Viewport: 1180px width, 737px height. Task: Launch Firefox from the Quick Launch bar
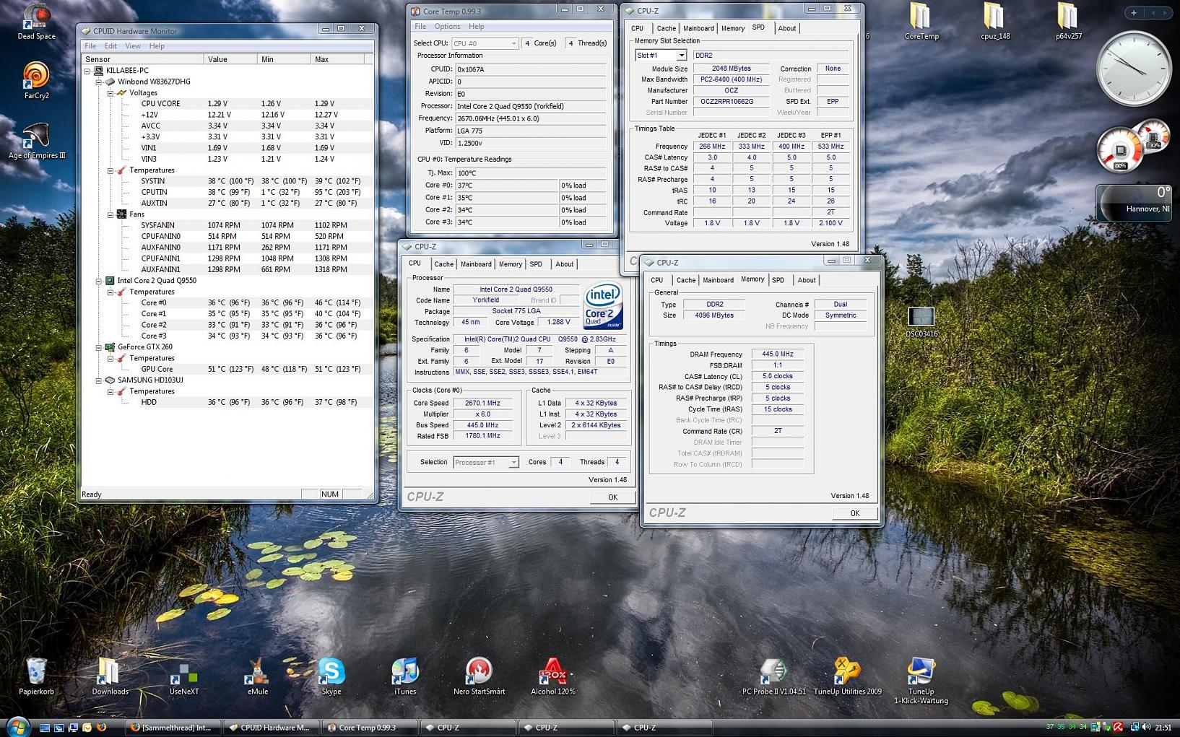pyautogui.click(x=101, y=728)
